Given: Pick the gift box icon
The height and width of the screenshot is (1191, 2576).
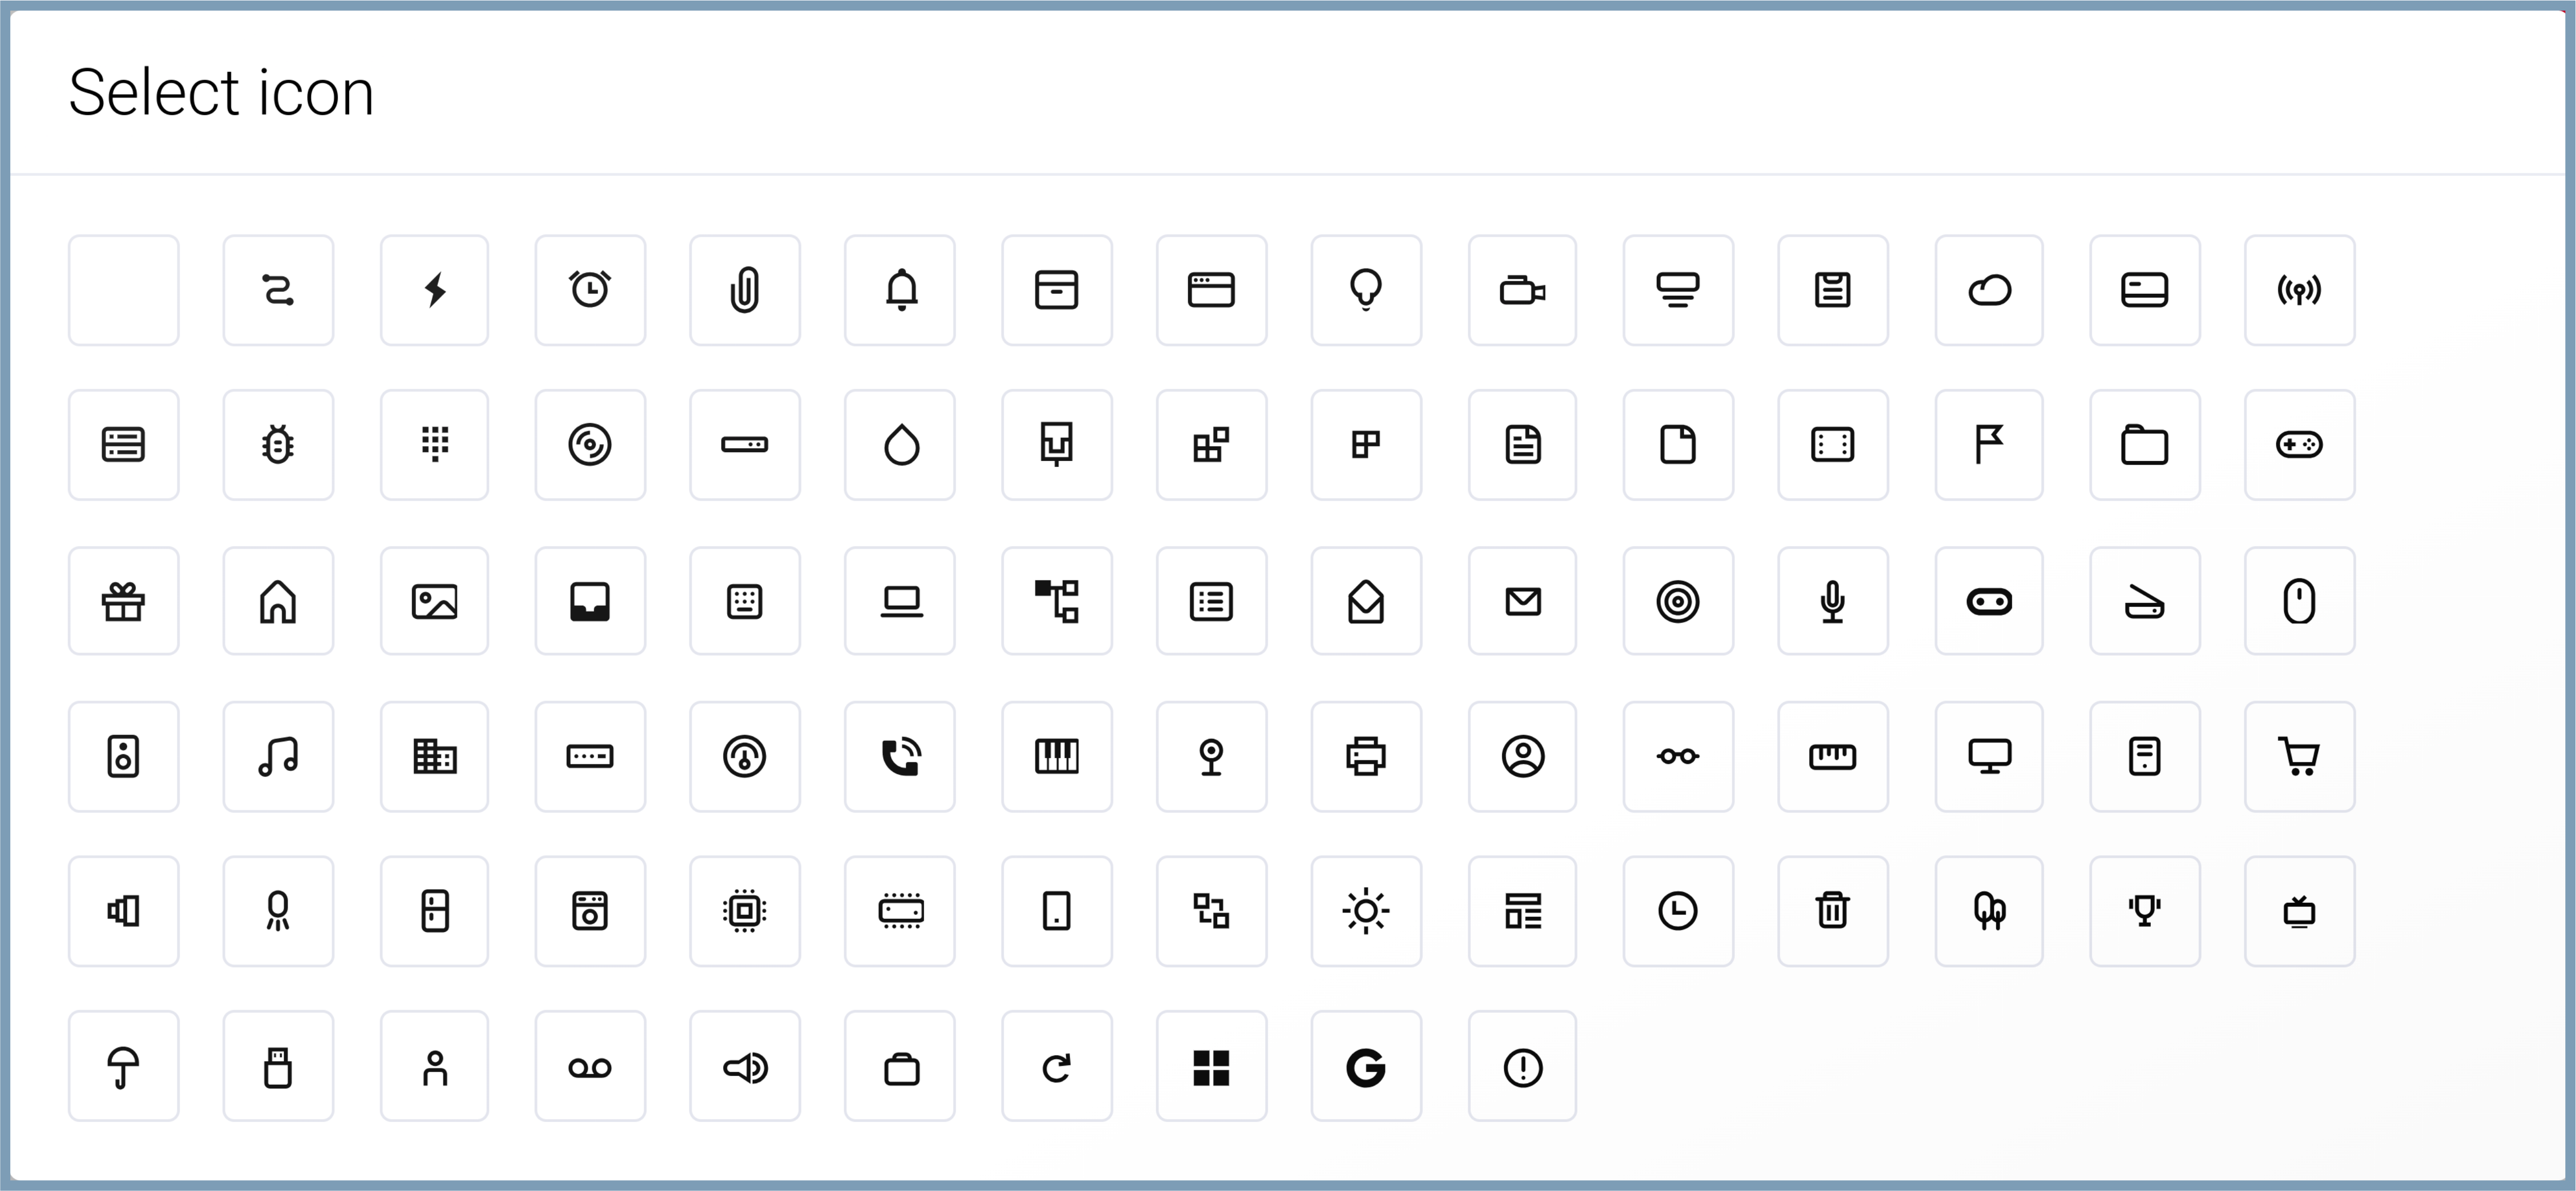Looking at the screenshot, I should (x=123, y=601).
